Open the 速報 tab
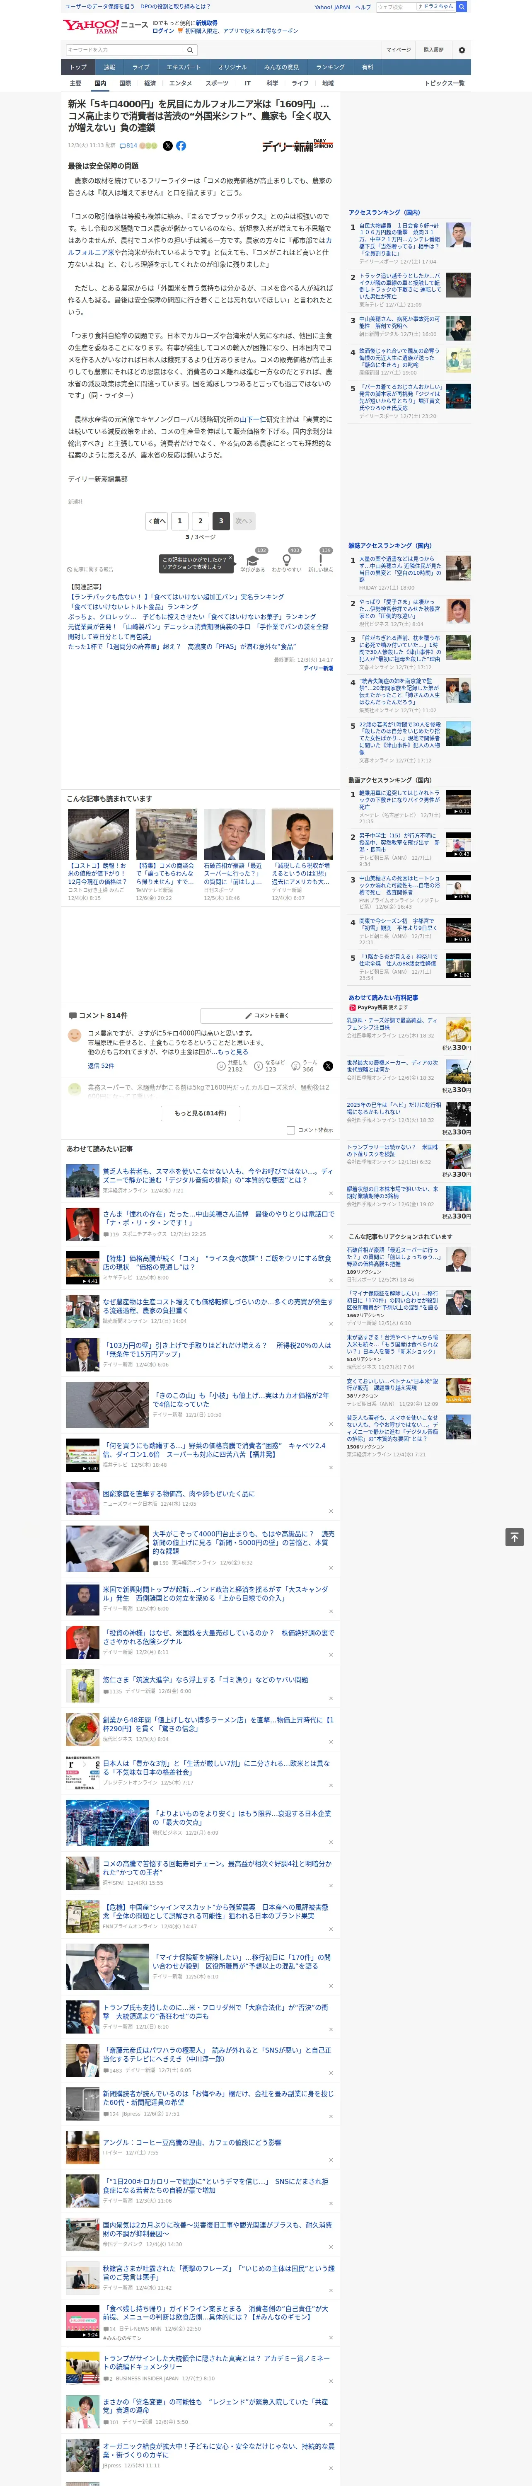 coord(109,67)
